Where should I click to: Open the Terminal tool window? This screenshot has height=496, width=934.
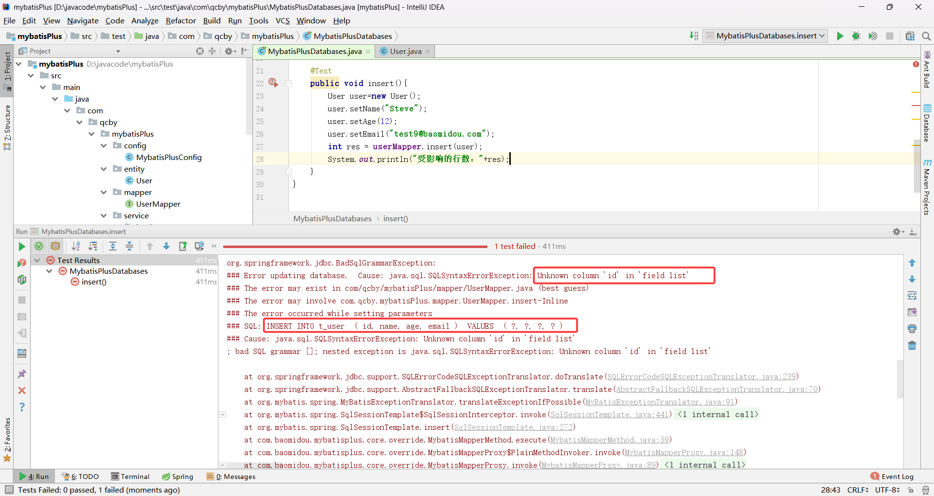tap(130, 477)
